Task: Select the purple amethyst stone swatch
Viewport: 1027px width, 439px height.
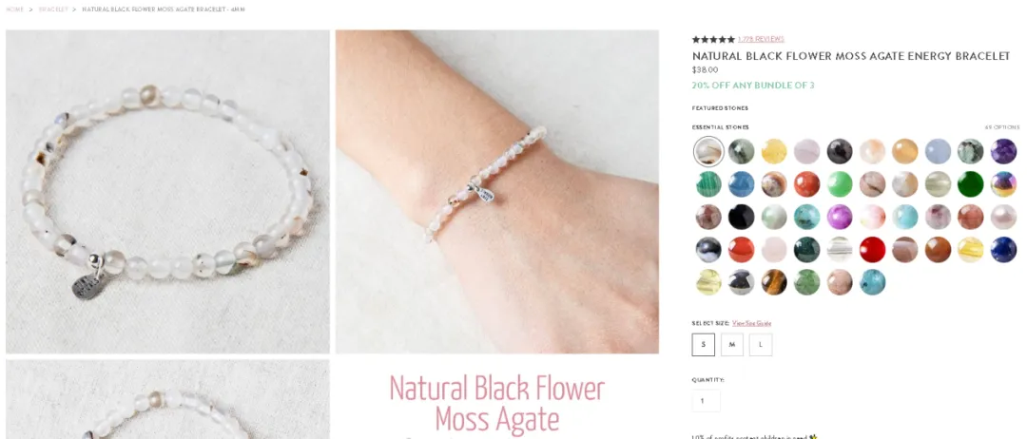Action: [1003, 151]
